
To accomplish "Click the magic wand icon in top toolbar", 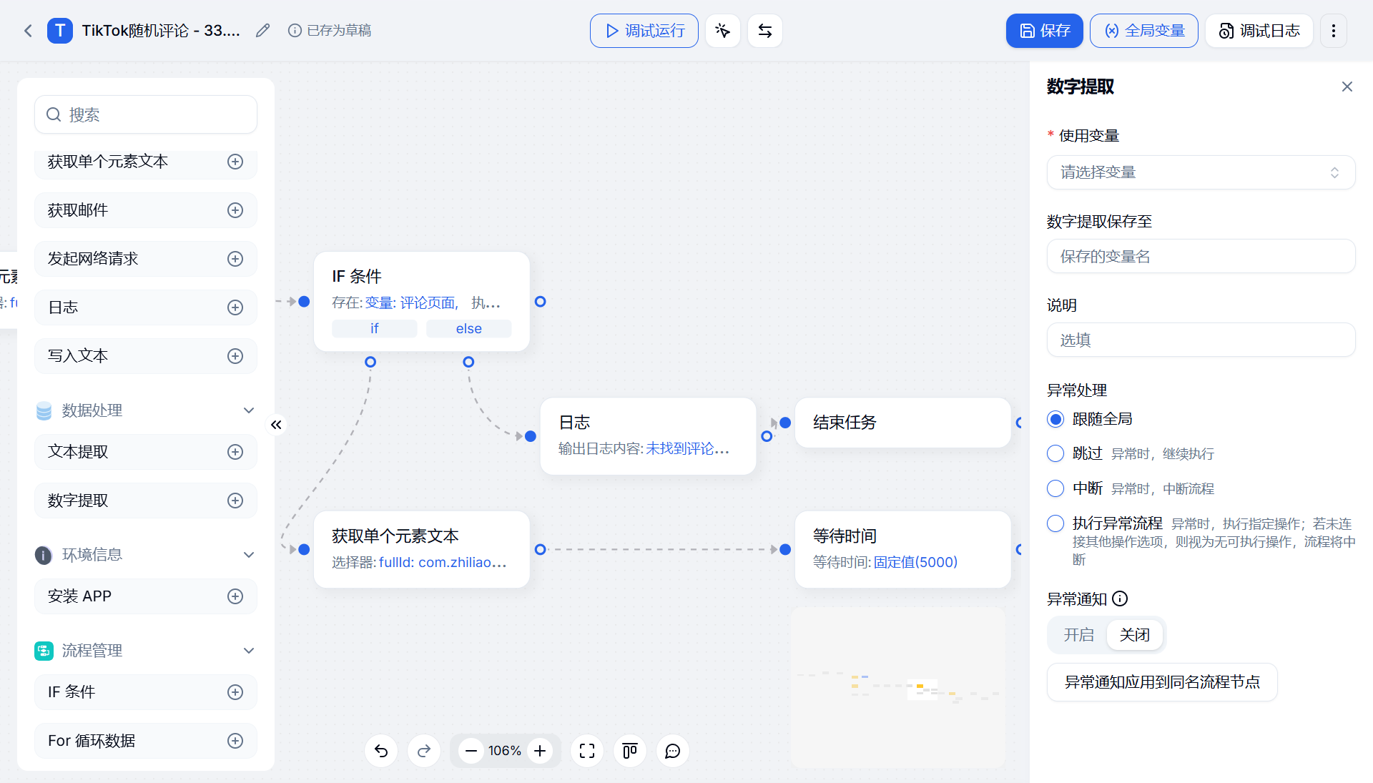I will pyautogui.click(x=722, y=31).
